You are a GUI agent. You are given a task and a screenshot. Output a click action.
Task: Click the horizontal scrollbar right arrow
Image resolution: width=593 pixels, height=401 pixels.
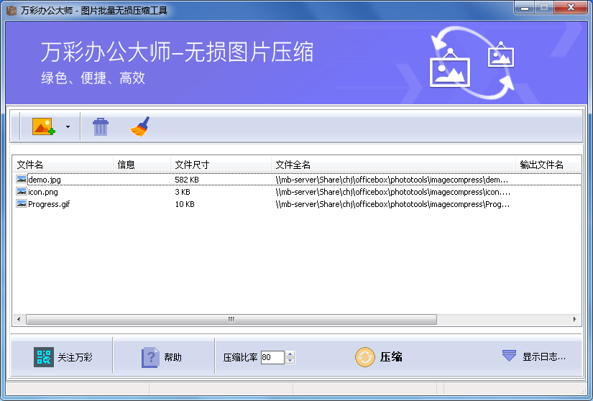575,319
